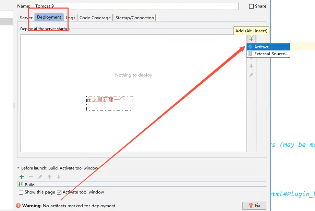315x211 pixels.
Task: Click the Build item icon
Action: [x=21, y=184]
